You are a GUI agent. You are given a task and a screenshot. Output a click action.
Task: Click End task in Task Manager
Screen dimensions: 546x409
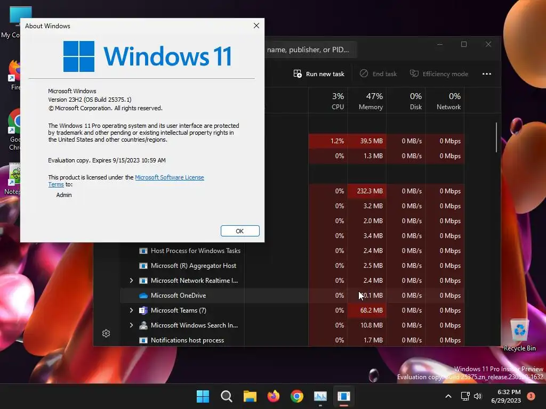pos(378,73)
